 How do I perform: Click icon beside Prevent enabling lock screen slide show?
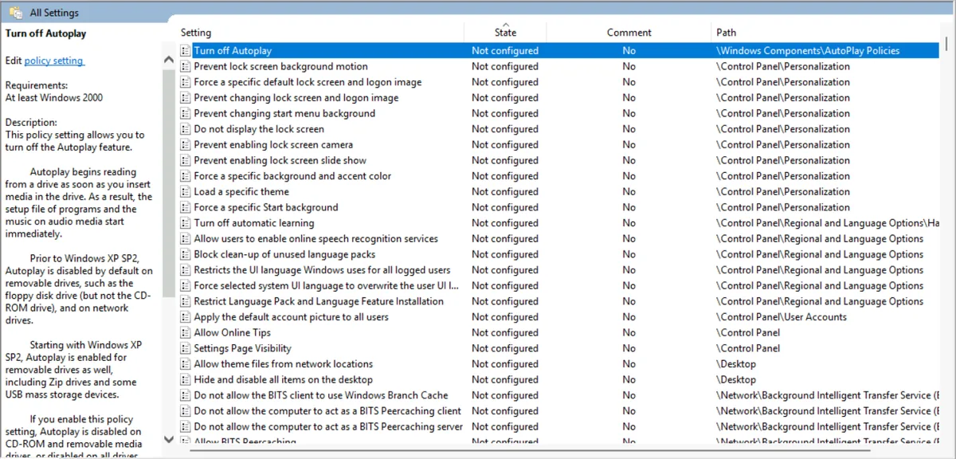[185, 160]
